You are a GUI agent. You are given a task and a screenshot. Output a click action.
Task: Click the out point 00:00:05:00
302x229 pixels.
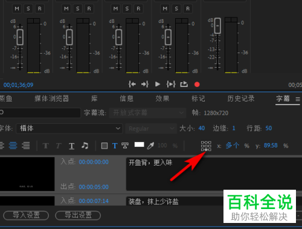[x=94, y=187]
